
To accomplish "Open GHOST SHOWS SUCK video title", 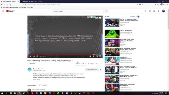I will (126, 31).
